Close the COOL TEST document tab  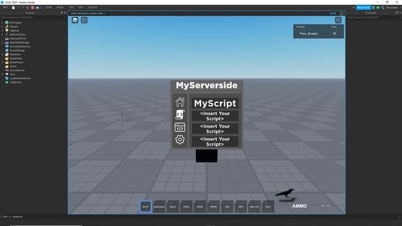pos(105,13)
